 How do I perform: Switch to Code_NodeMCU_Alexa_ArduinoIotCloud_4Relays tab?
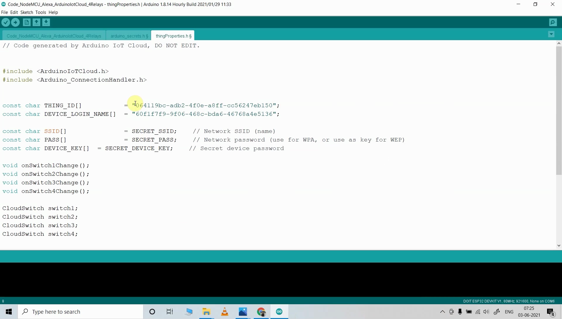click(54, 36)
